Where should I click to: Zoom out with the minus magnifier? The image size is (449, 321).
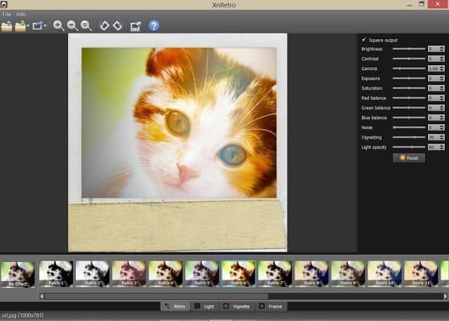[x=72, y=26]
